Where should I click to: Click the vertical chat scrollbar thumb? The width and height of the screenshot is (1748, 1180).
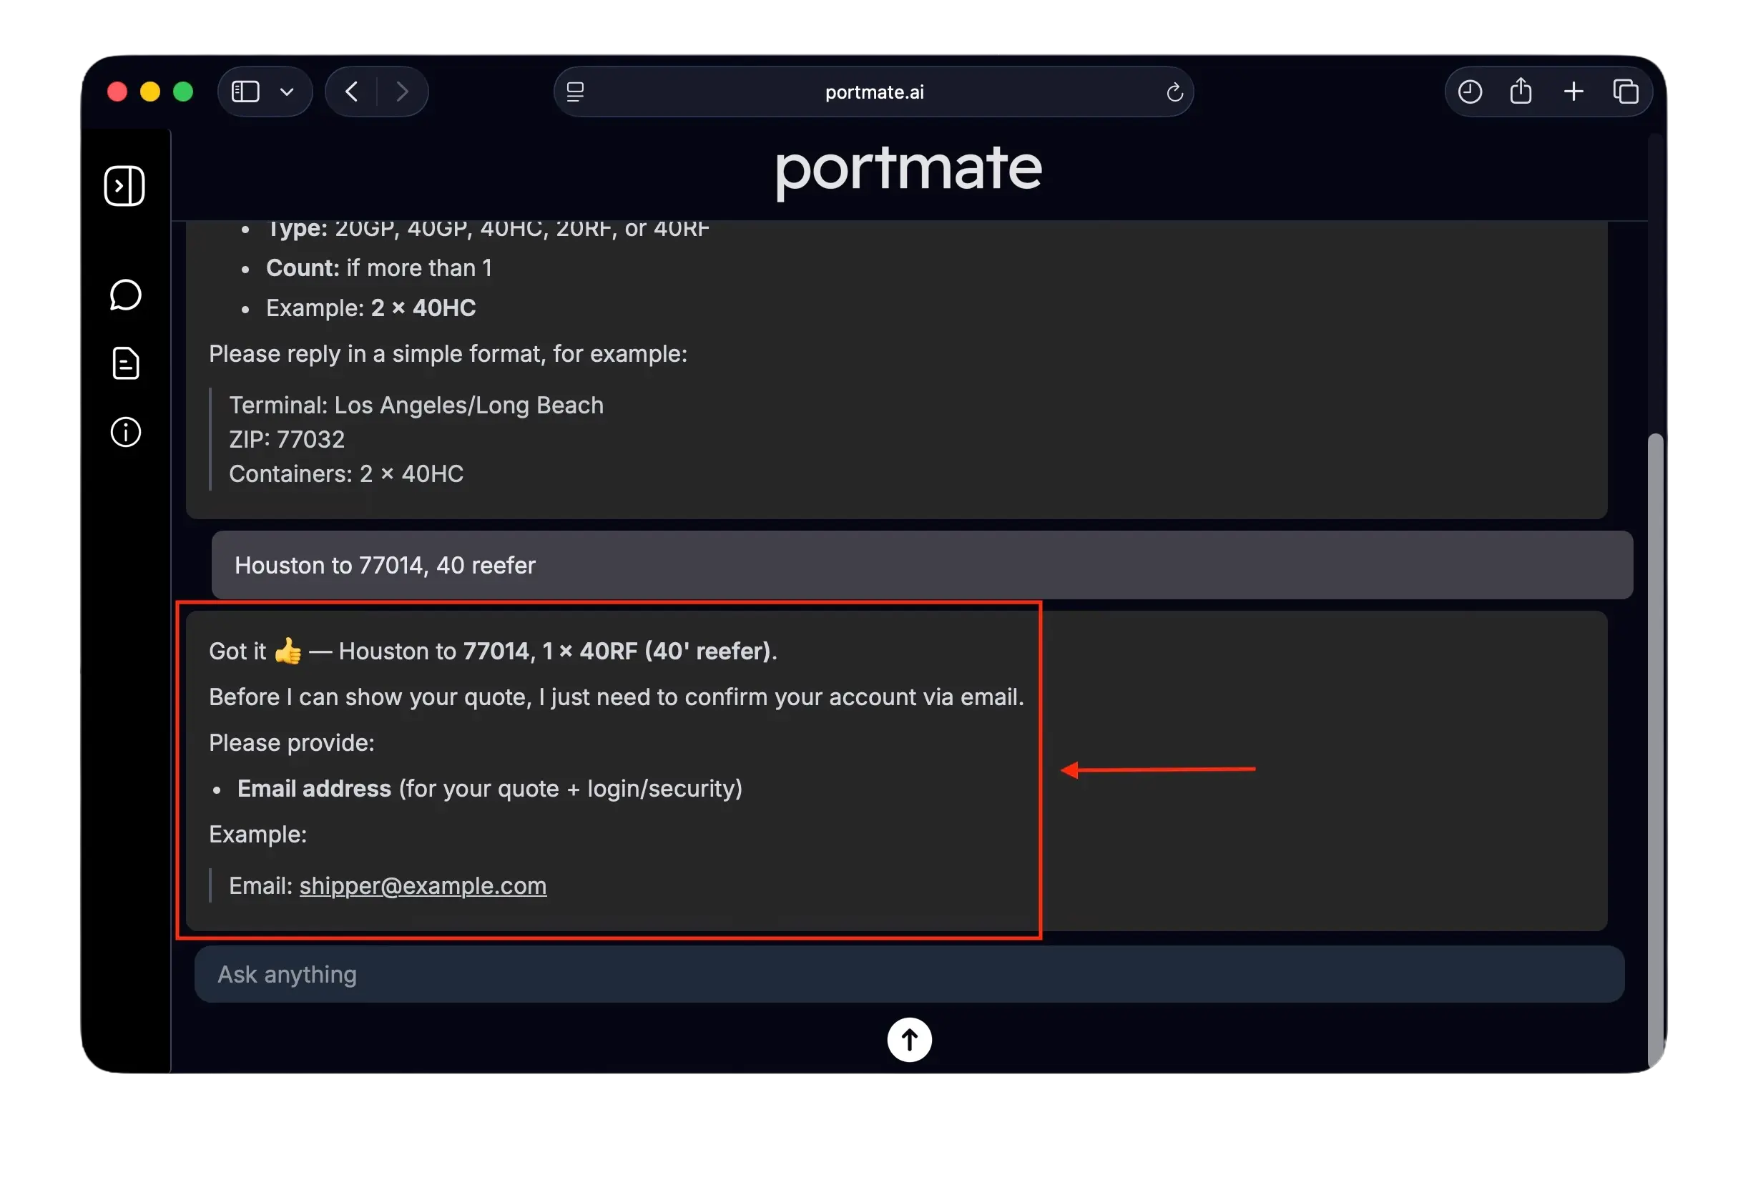[1655, 752]
